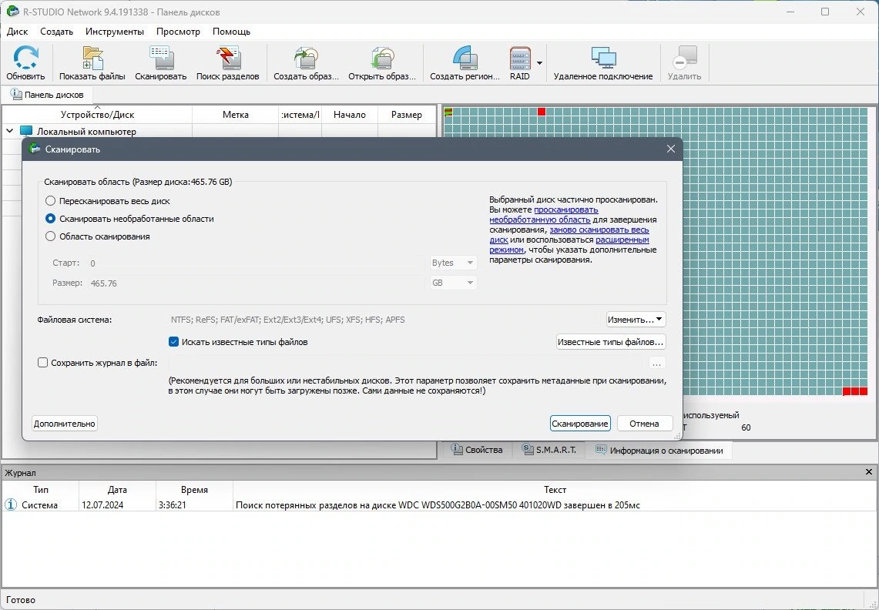Image resolution: width=879 pixels, height=610 pixels.
Task: Click the journal file path field
Action: point(407,364)
